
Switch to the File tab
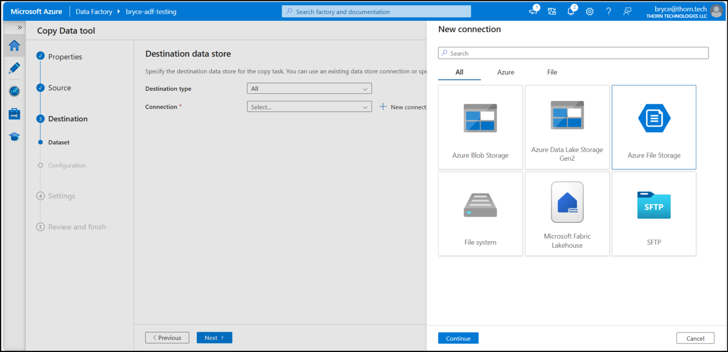[552, 72]
